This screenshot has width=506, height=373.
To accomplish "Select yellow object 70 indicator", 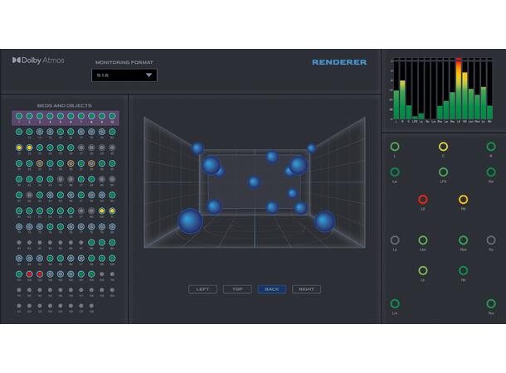I will 112,211.
